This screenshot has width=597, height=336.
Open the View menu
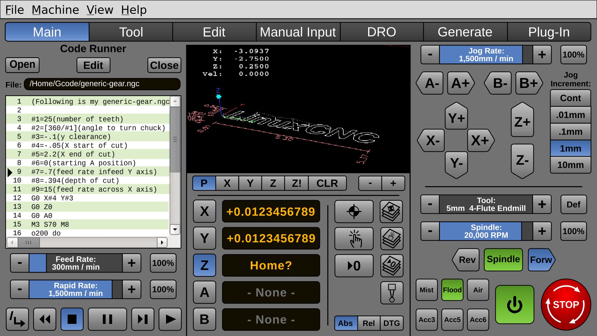click(x=100, y=10)
